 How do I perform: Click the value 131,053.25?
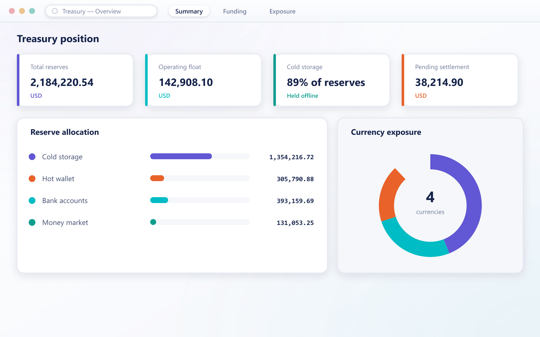(x=295, y=223)
